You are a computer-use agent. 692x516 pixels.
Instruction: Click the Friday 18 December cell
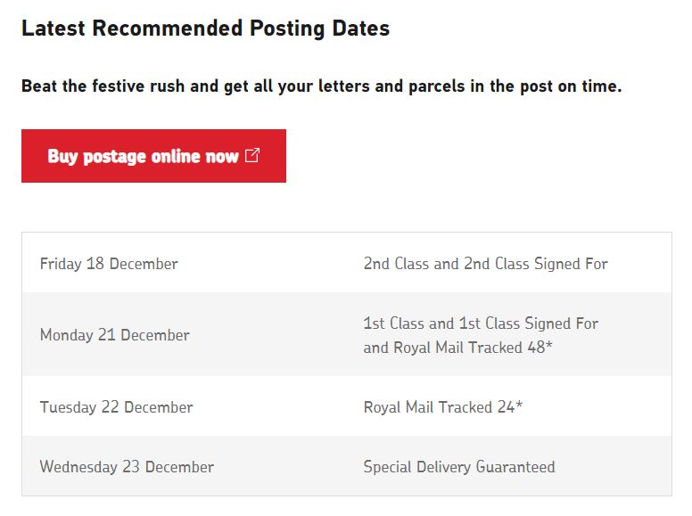point(109,264)
